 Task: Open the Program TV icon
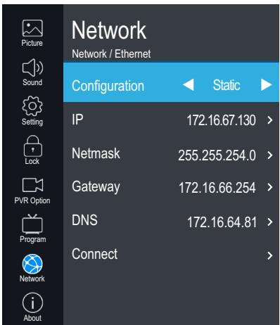[x=32, y=224]
